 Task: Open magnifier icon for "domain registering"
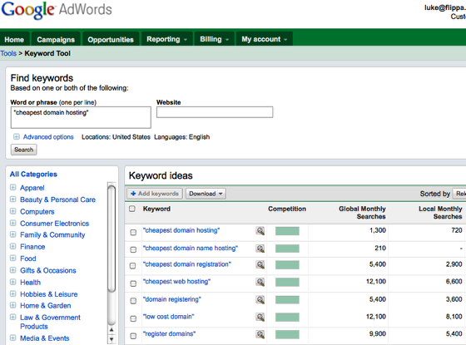click(260, 300)
